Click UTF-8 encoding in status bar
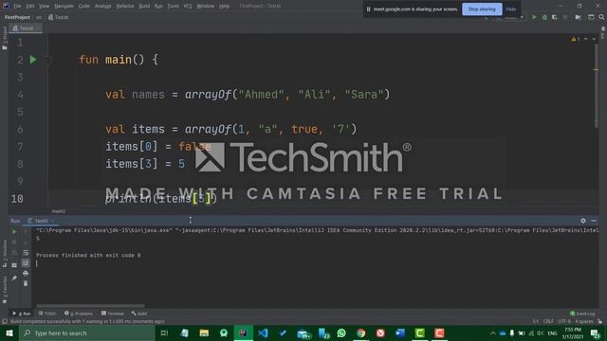 [x=564, y=321]
